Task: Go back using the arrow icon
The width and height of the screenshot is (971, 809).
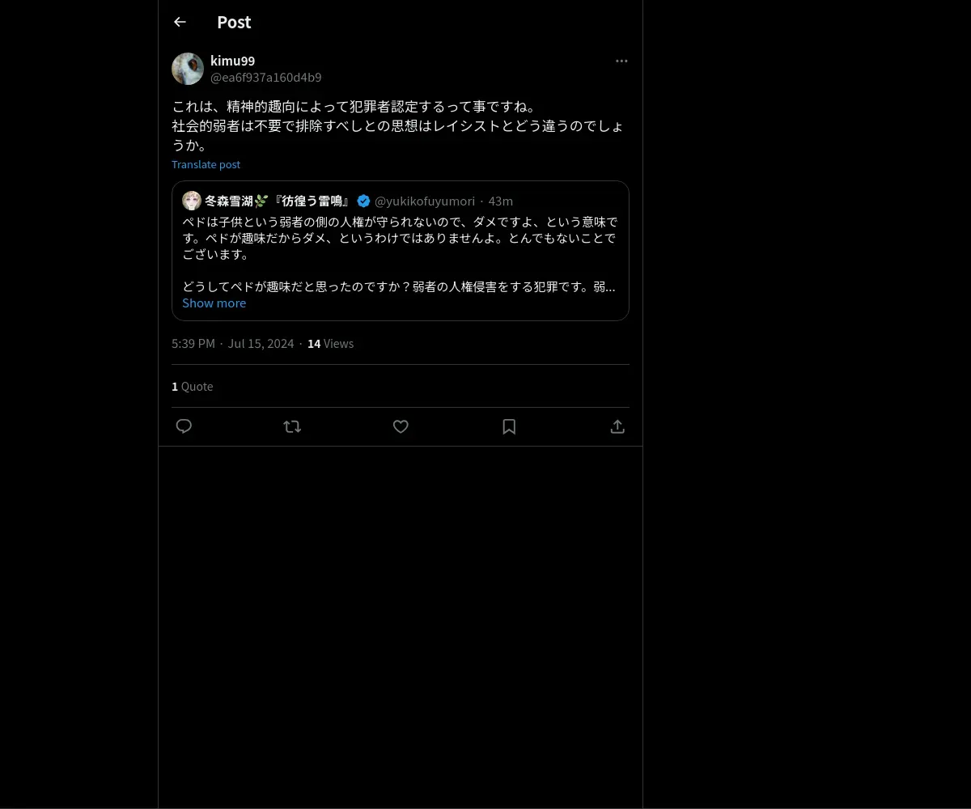Action: tap(180, 22)
